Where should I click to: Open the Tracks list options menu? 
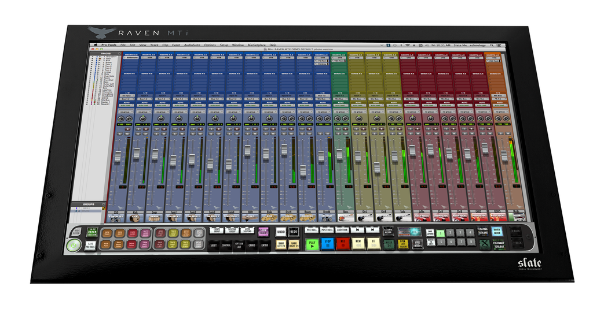[119, 54]
